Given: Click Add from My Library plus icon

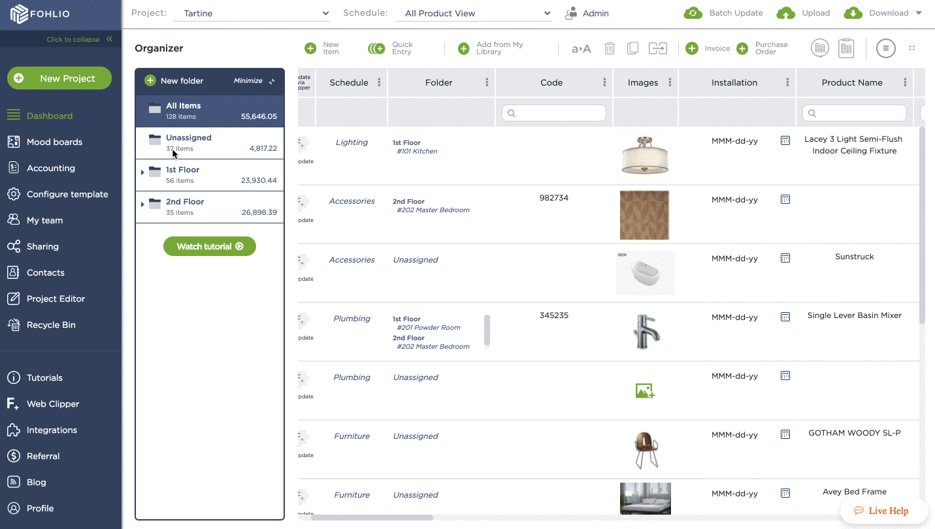Looking at the screenshot, I should pos(464,48).
